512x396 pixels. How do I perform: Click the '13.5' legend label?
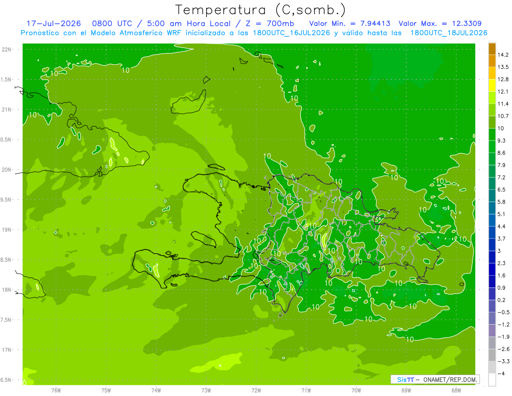504,67
